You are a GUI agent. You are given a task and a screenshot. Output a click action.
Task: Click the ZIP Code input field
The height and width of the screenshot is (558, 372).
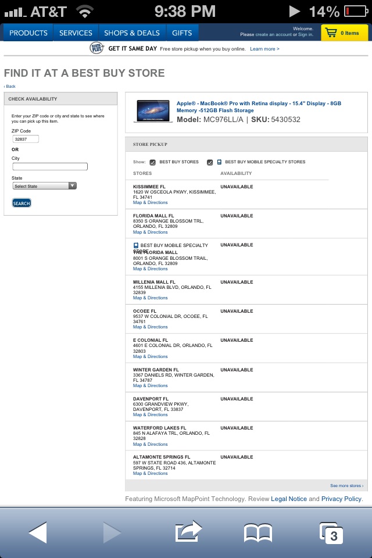coord(26,139)
